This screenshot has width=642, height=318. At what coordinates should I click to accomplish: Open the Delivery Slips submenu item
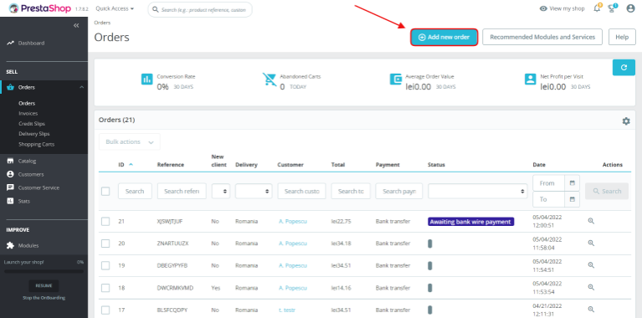coord(34,134)
